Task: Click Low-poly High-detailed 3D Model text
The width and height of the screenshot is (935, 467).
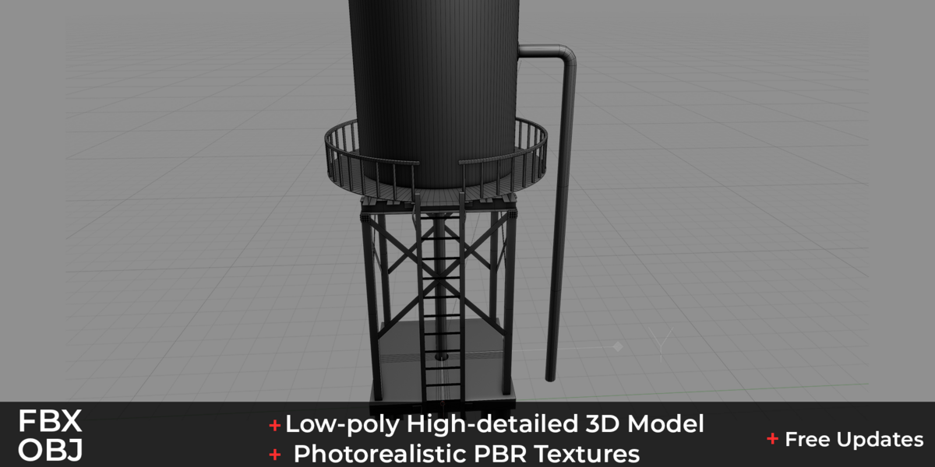Action: click(x=495, y=424)
